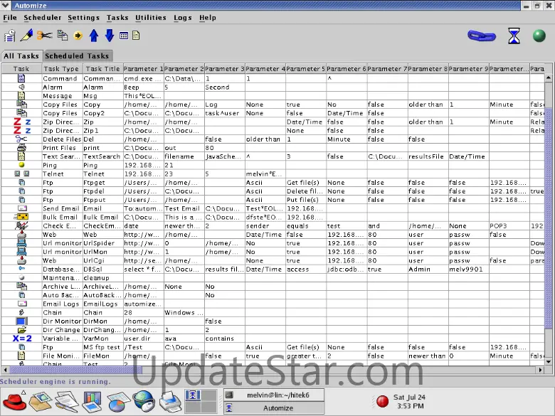
Task: Switch to the Scheduled Tasks tab
Action: coord(77,55)
